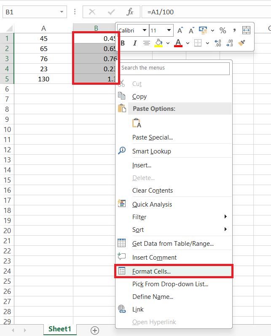Switch to Sheet1 tab
Viewport: 271px width, 336px height.
[x=60, y=329]
